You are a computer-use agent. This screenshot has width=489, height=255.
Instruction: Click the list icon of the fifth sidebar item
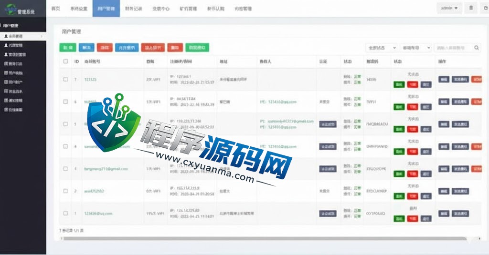(6, 73)
